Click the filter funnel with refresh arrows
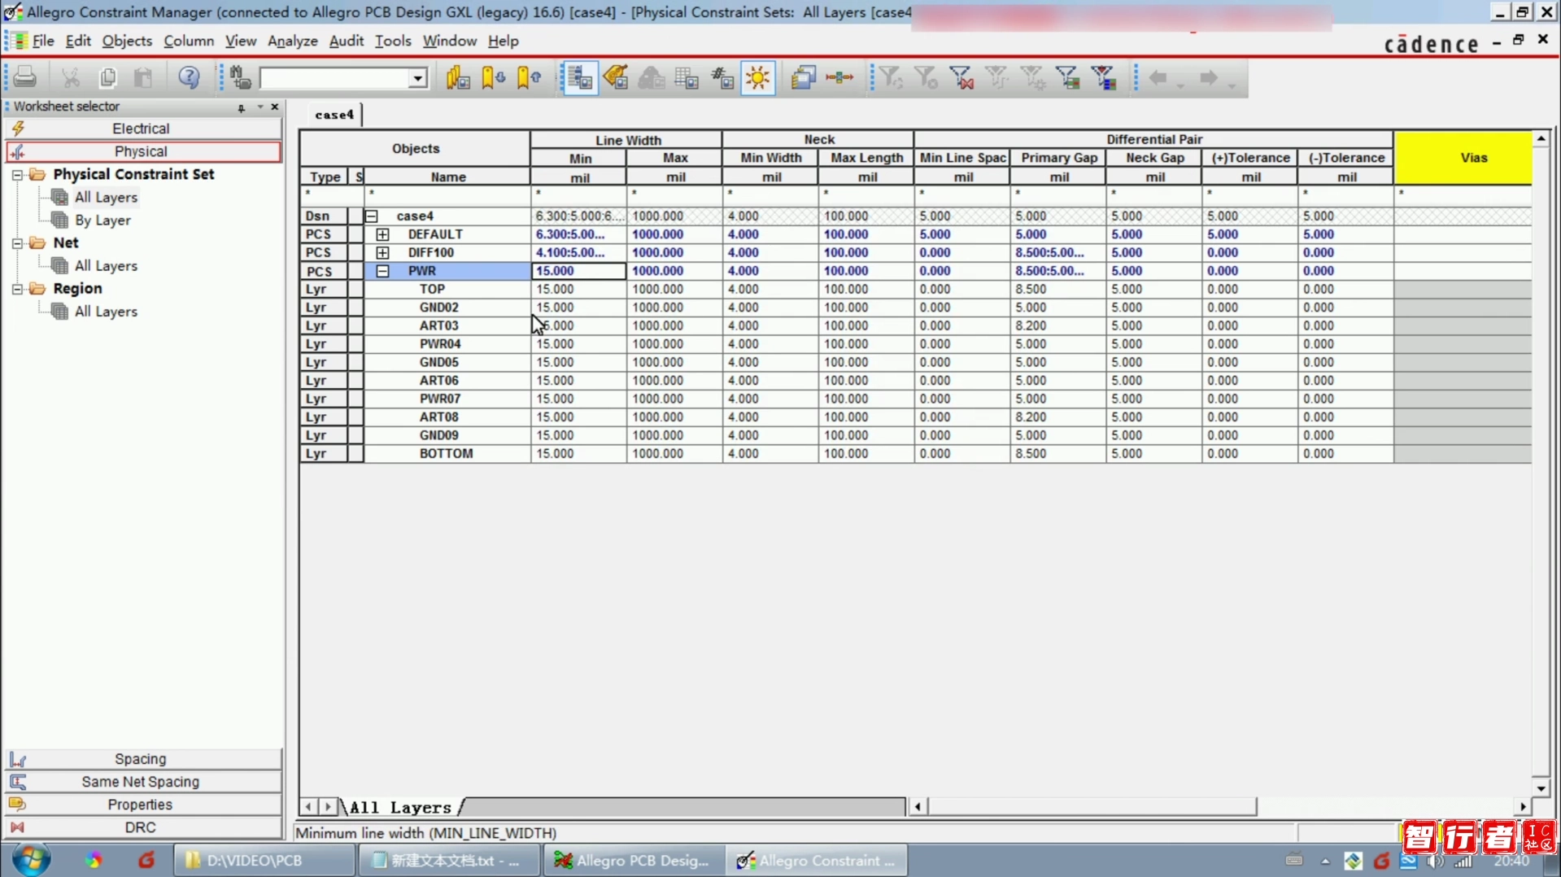The height and width of the screenshot is (877, 1561). coord(891,77)
